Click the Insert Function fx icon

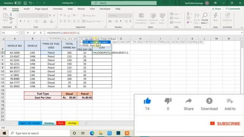pos(41,33)
